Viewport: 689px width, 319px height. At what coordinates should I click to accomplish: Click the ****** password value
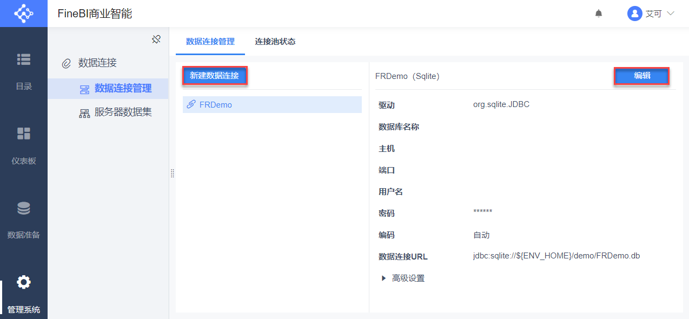tap(482, 212)
